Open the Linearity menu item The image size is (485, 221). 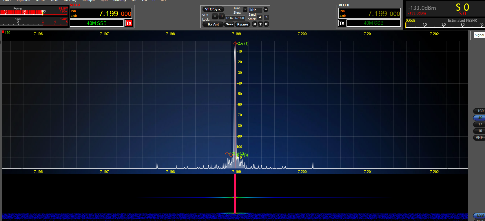120,1
